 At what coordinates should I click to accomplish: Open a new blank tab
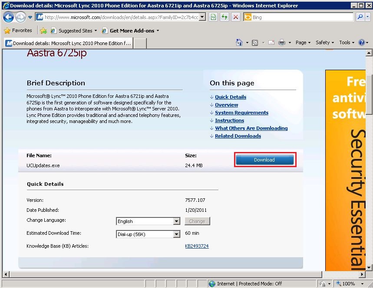tap(140, 43)
